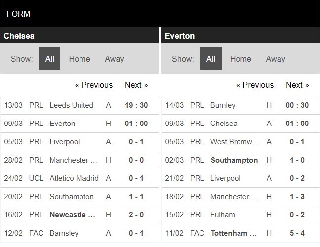
Task: Load Next Everton fixtures
Action: point(297,85)
